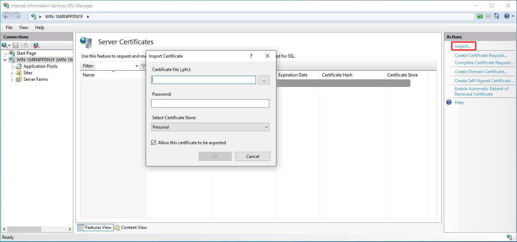This screenshot has width=517, height=242.
Task: Switch to the Features View tab
Action: (95, 228)
